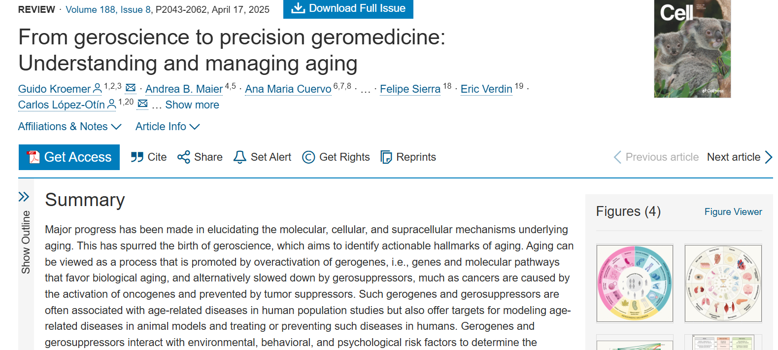Image resolution: width=778 pixels, height=350 pixels.
Task: Open the Cite quotation-mark icon
Action: click(137, 157)
